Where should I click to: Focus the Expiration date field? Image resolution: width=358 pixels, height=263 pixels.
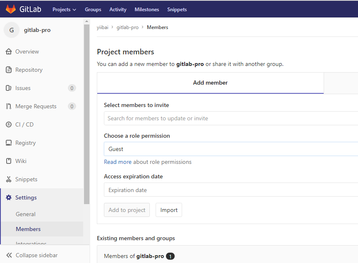tap(231, 190)
